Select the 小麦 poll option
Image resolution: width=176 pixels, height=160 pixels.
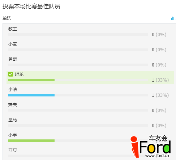tap(13, 44)
